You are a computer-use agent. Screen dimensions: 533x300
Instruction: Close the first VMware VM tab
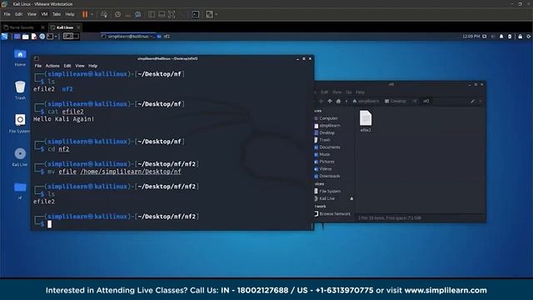click(x=42, y=27)
